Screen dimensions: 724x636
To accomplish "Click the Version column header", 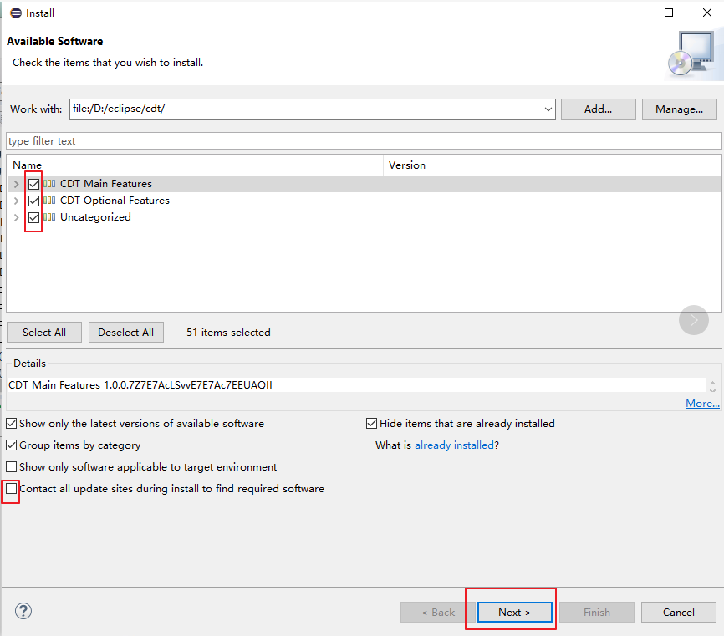I will 407,165.
